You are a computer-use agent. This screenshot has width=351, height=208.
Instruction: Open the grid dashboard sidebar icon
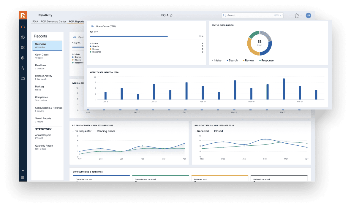23,48
